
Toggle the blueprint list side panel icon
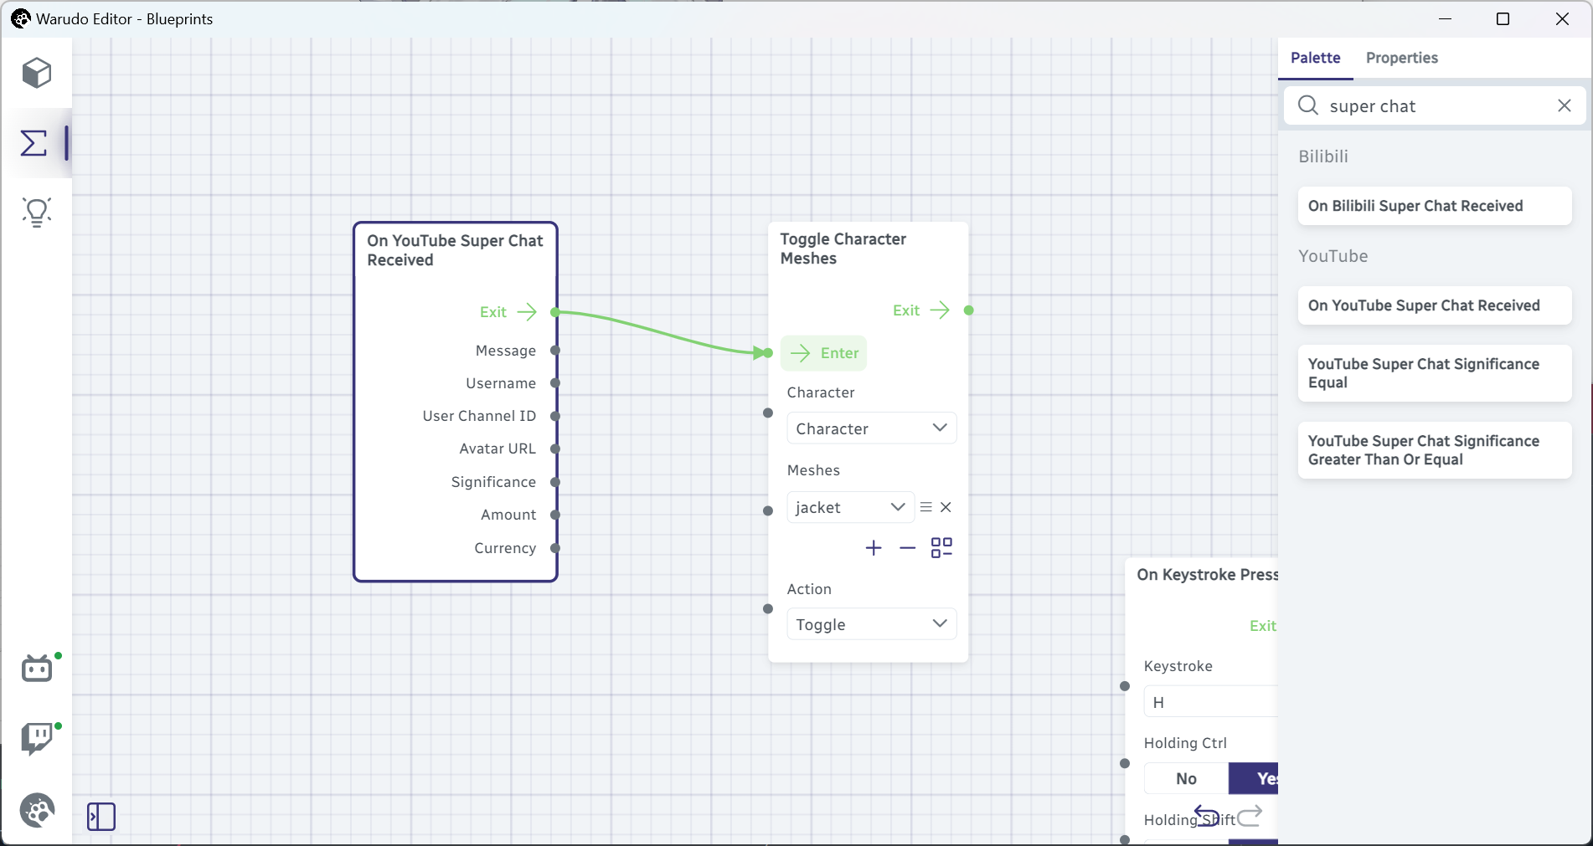(101, 816)
